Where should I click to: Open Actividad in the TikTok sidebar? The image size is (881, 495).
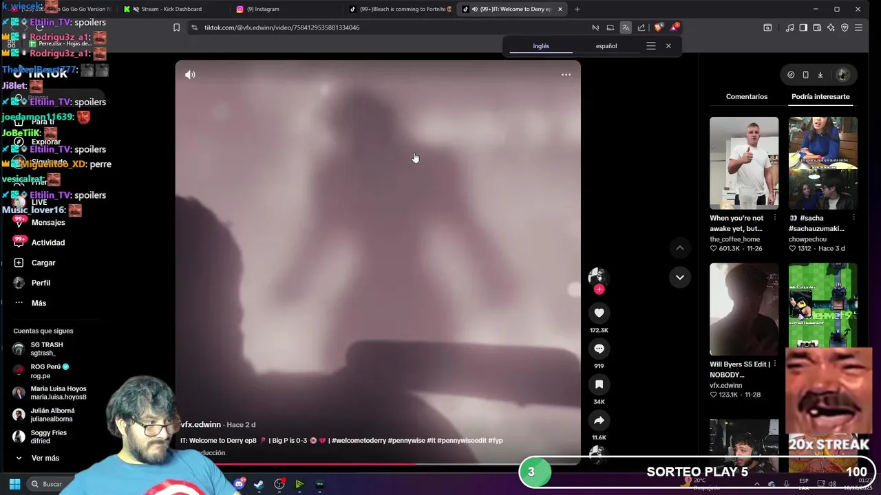click(x=41, y=243)
